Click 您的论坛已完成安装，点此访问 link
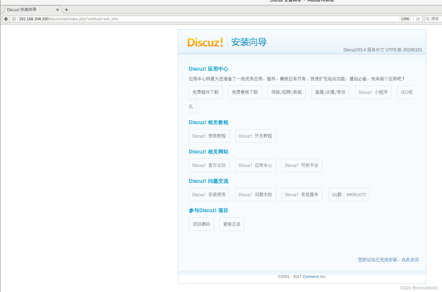 (x=388, y=260)
